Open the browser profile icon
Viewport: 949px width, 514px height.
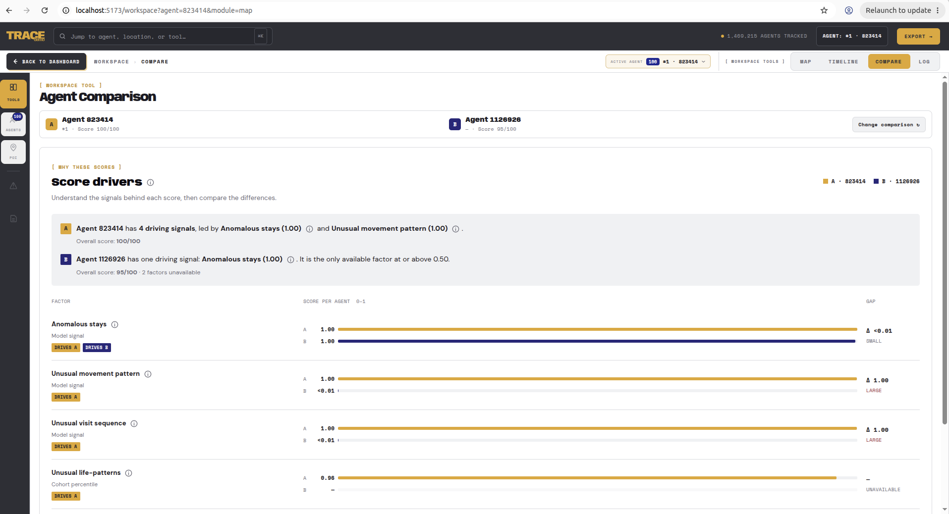pyautogui.click(x=849, y=10)
